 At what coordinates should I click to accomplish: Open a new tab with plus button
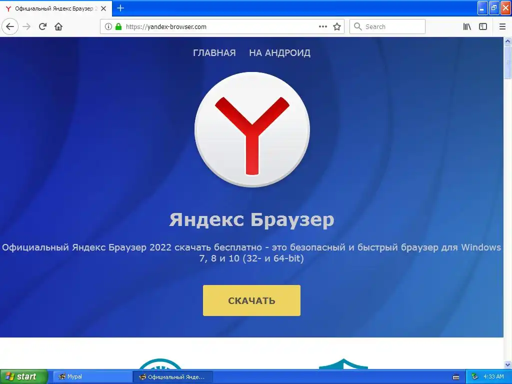pos(120,8)
